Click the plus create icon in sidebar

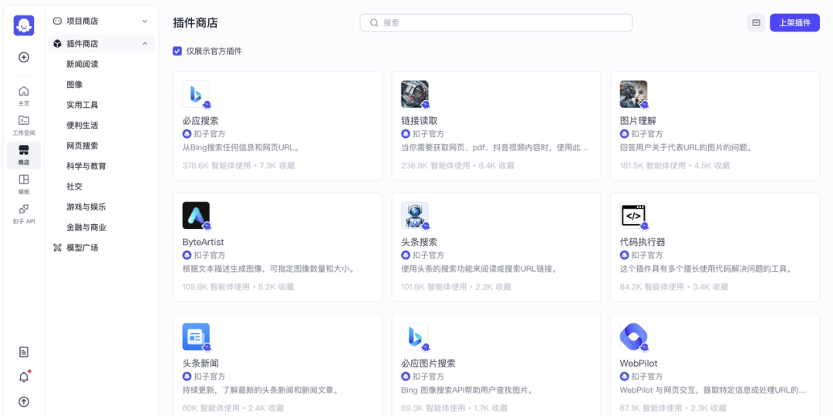point(24,57)
